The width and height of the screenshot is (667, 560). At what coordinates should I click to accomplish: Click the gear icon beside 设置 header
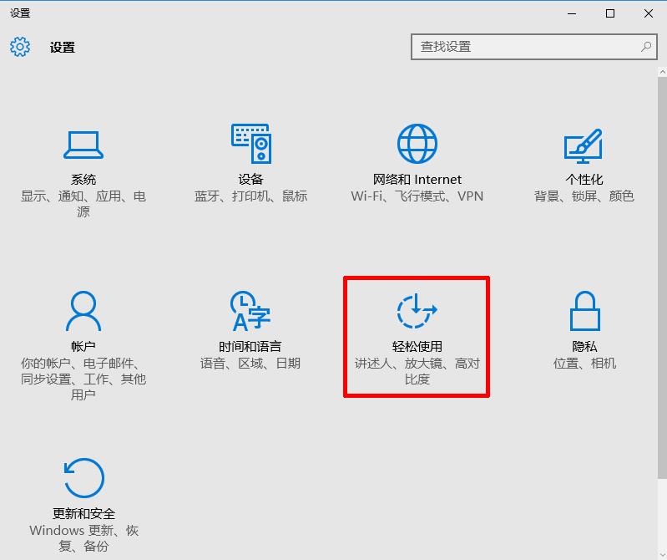pyautogui.click(x=20, y=47)
